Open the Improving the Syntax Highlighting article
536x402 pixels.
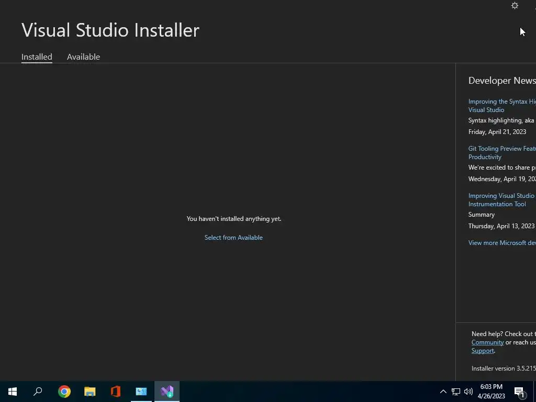point(502,106)
